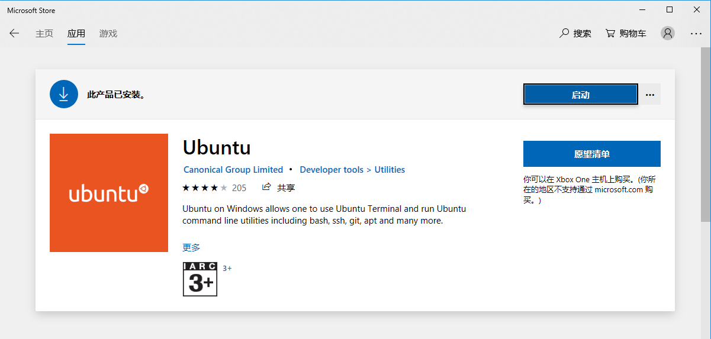
Task: Open the user account avatar
Action: pyautogui.click(x=668, y=33)
